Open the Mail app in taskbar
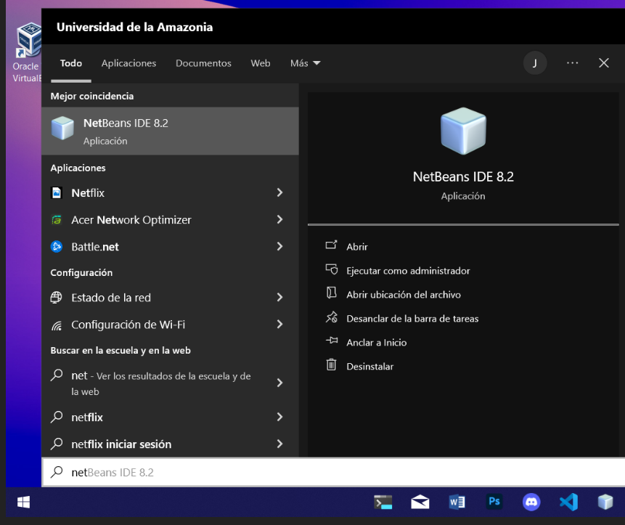The image size is (625, 525). 420,502
